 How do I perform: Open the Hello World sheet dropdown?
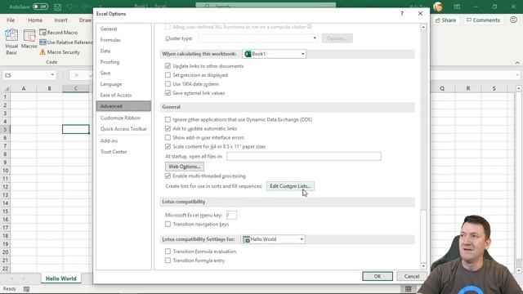[x=273, y=239]
